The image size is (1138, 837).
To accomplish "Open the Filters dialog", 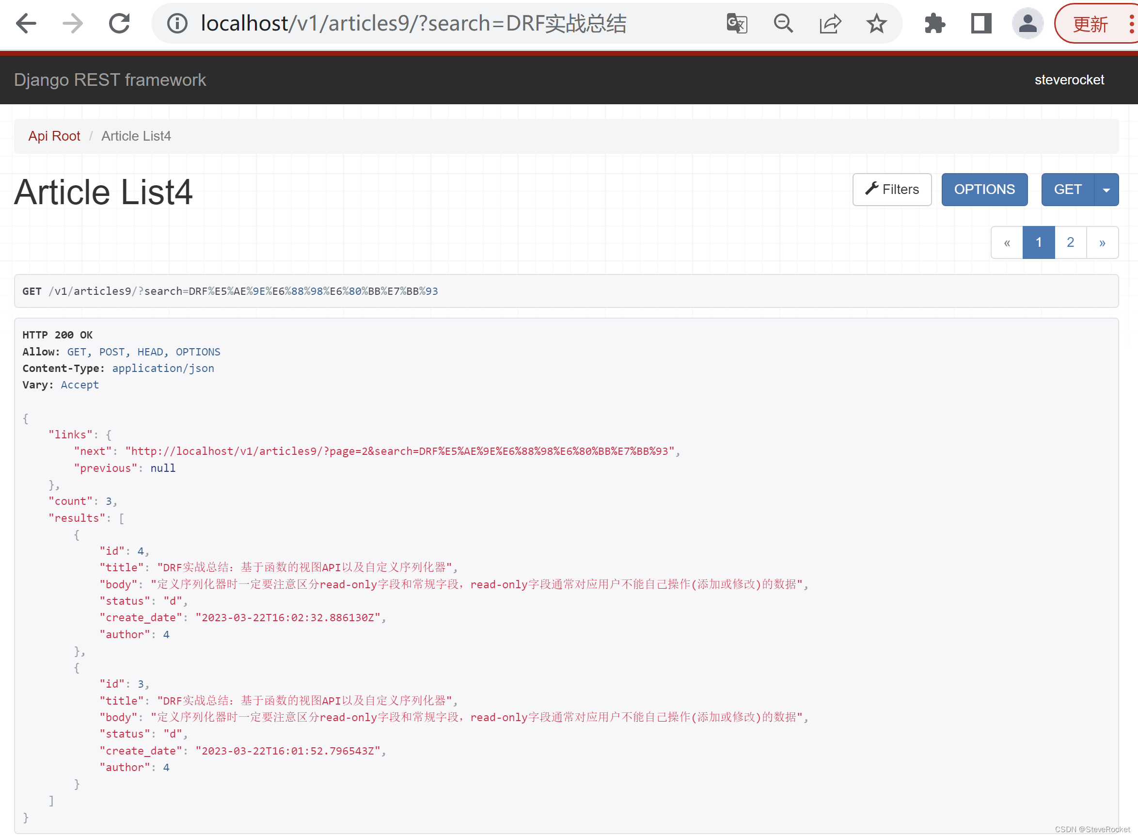I will [891, 190].
